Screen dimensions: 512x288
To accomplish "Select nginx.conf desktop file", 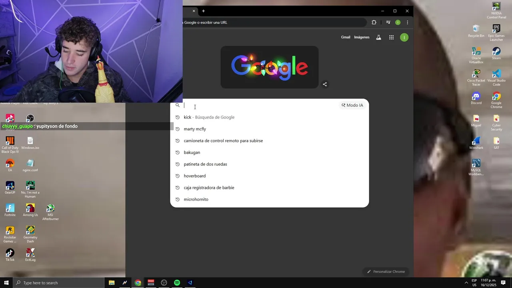I will tap(30, 165).
